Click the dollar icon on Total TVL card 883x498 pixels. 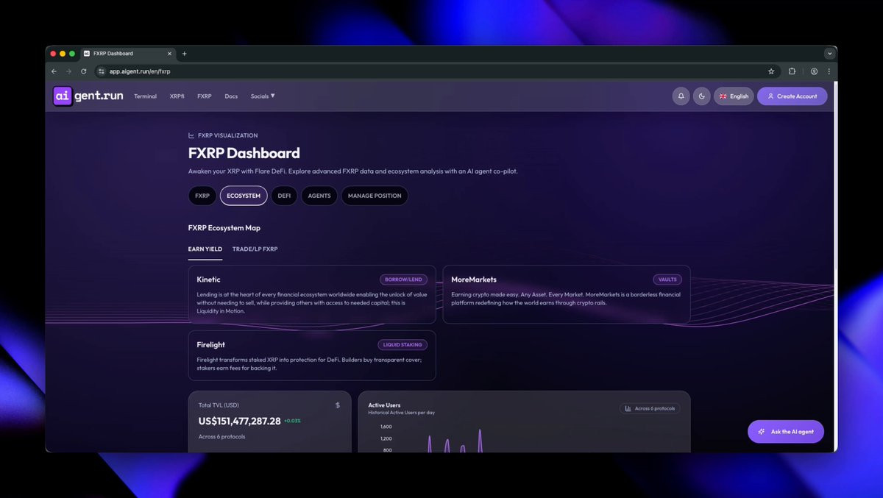pyautogui.click(x=338, y=405)
